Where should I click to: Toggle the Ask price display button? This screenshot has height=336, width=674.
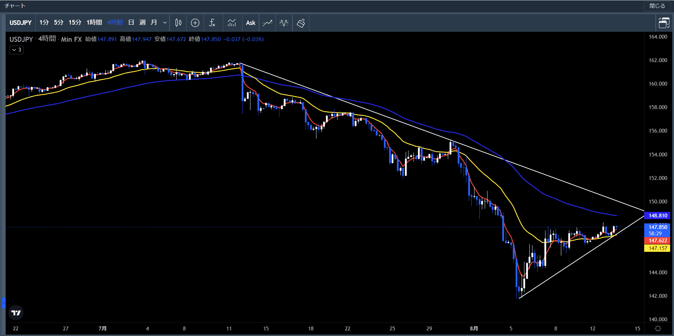pyautogui.click(x=251, y=23)
